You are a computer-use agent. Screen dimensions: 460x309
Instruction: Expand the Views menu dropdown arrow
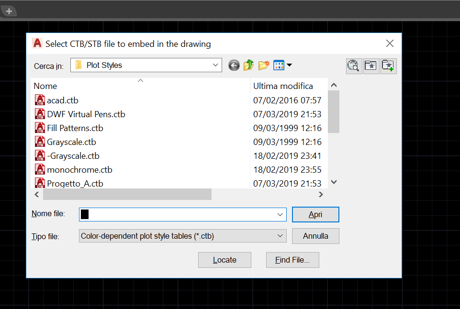289,65
